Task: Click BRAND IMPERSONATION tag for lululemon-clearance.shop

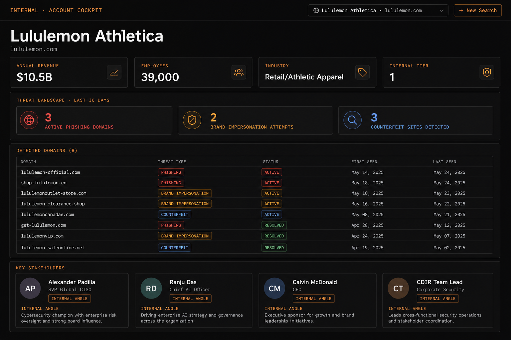Action: (185, 204)
